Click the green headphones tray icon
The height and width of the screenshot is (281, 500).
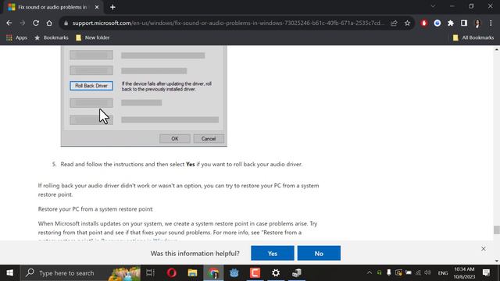point(379,272)
